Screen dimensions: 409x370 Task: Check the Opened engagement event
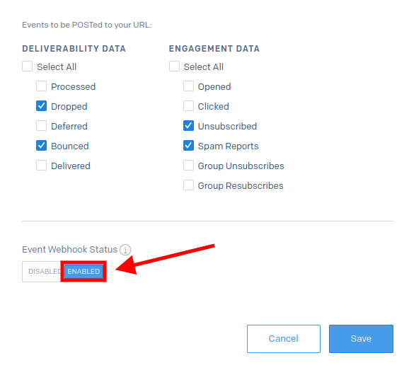coord(189,86)
